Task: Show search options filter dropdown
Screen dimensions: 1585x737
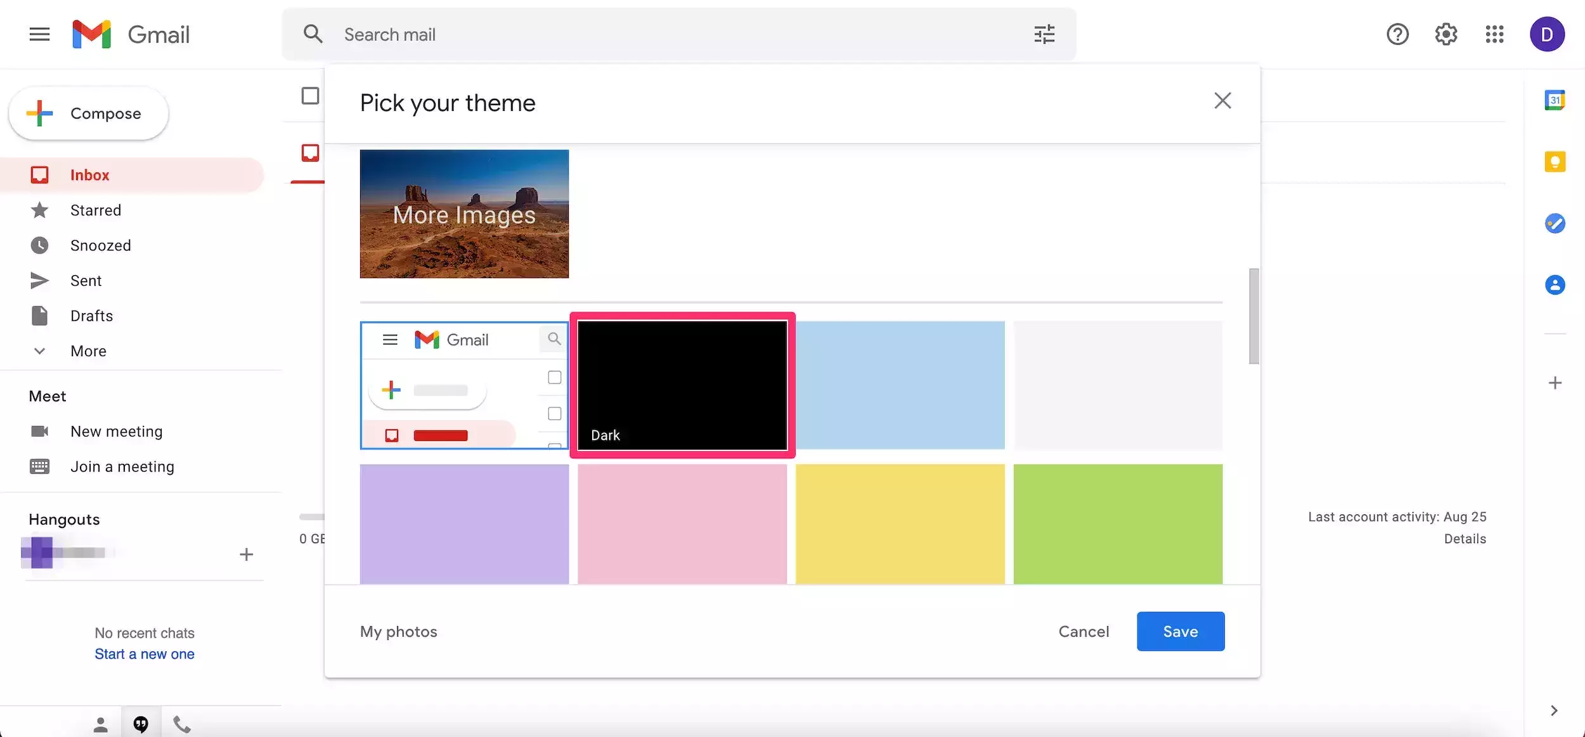Action: tap(1044, 34)
